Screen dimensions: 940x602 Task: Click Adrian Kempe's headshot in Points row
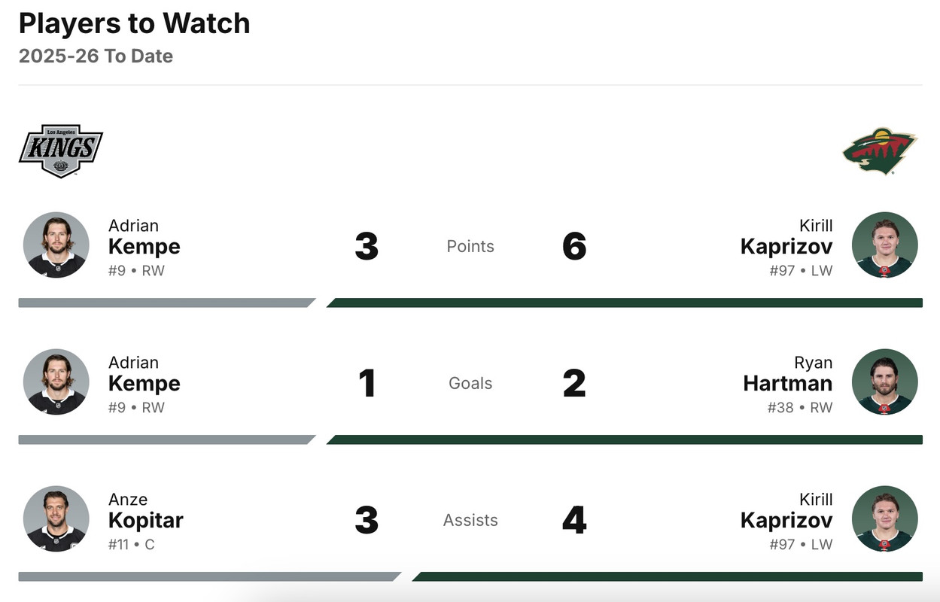(x=56, y=245)
